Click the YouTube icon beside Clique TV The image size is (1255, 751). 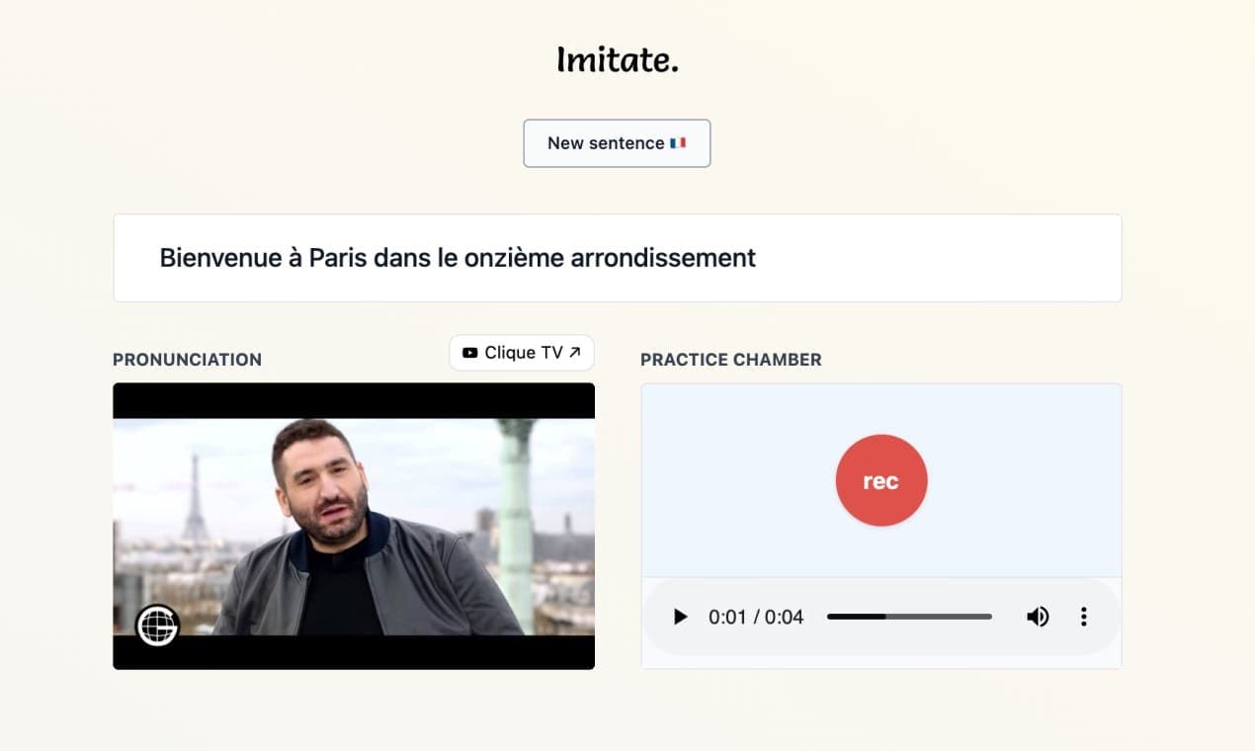470,353
